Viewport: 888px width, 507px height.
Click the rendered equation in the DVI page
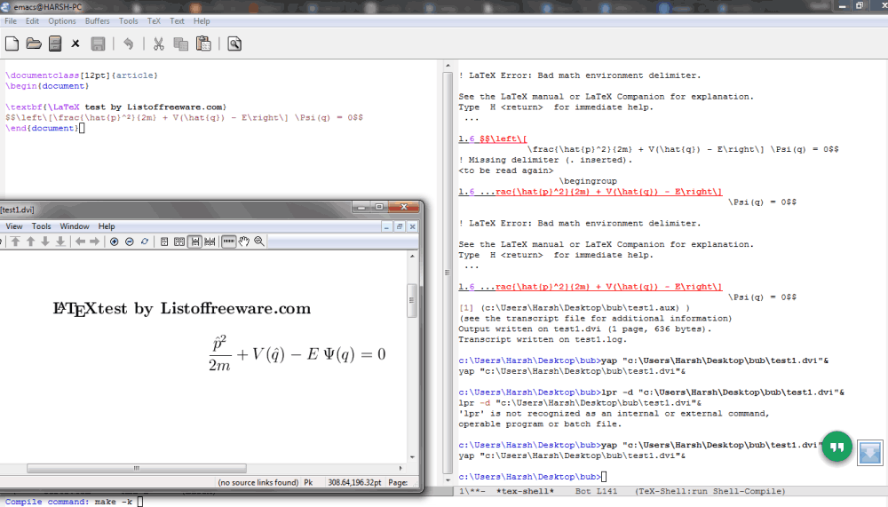pos(297,353)
